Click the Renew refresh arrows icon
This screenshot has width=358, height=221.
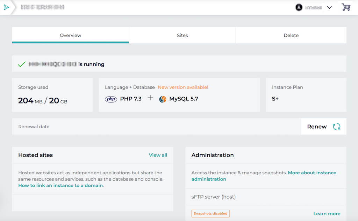tap(336, 127)
